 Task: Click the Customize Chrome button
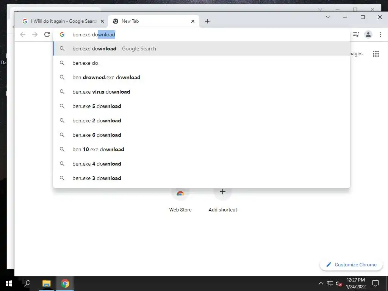pyautogui.click(x=351, y=264)
